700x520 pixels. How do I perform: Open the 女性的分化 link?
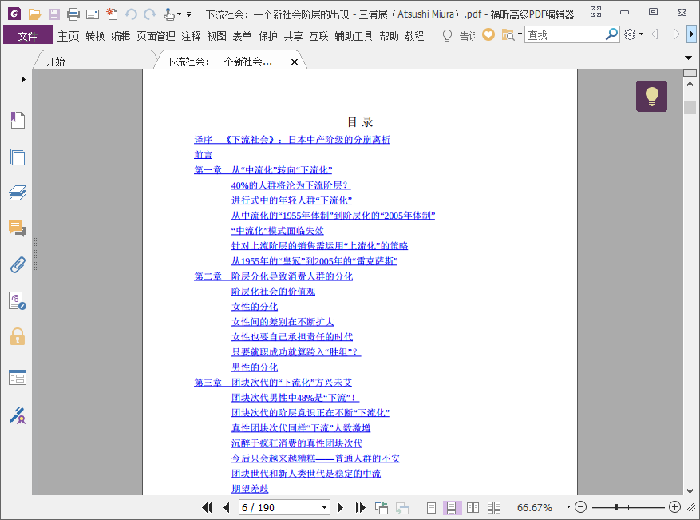pyautogui.click(x=255, y=307)
